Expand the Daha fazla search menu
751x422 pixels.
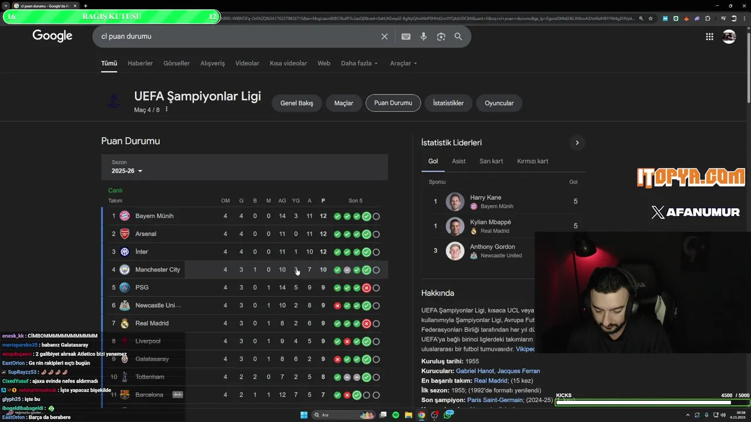[359, 63]
